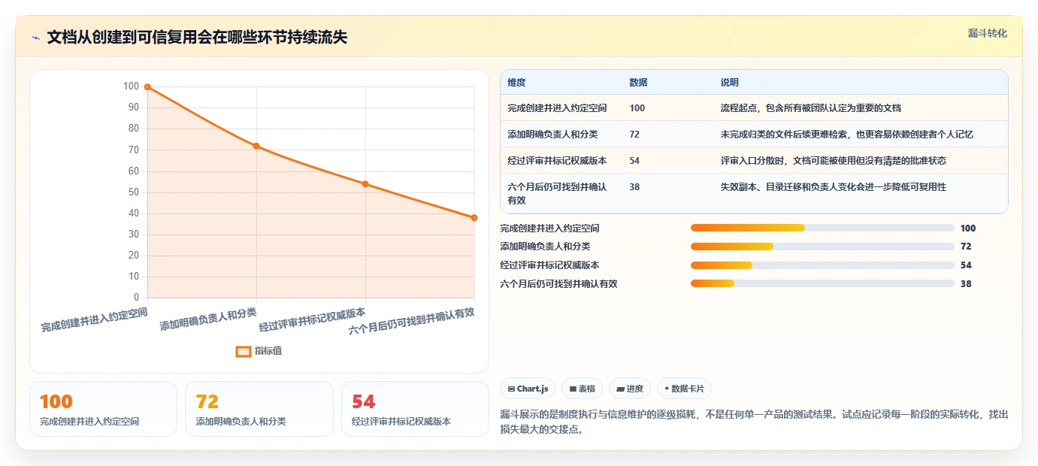1038x466 pixels.
Task: Click table value 100 in 数据 column
Action: click(x=637, y=108)
